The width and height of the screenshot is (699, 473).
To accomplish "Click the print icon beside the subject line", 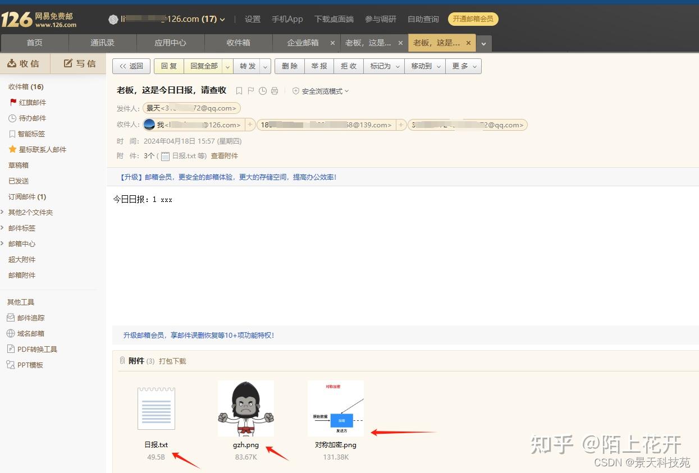I will coord(275,91).
